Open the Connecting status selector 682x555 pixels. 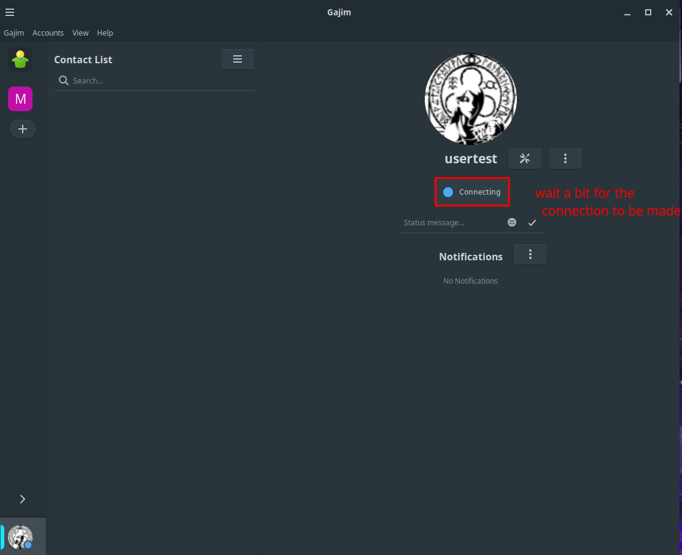(x=472, y=192)
